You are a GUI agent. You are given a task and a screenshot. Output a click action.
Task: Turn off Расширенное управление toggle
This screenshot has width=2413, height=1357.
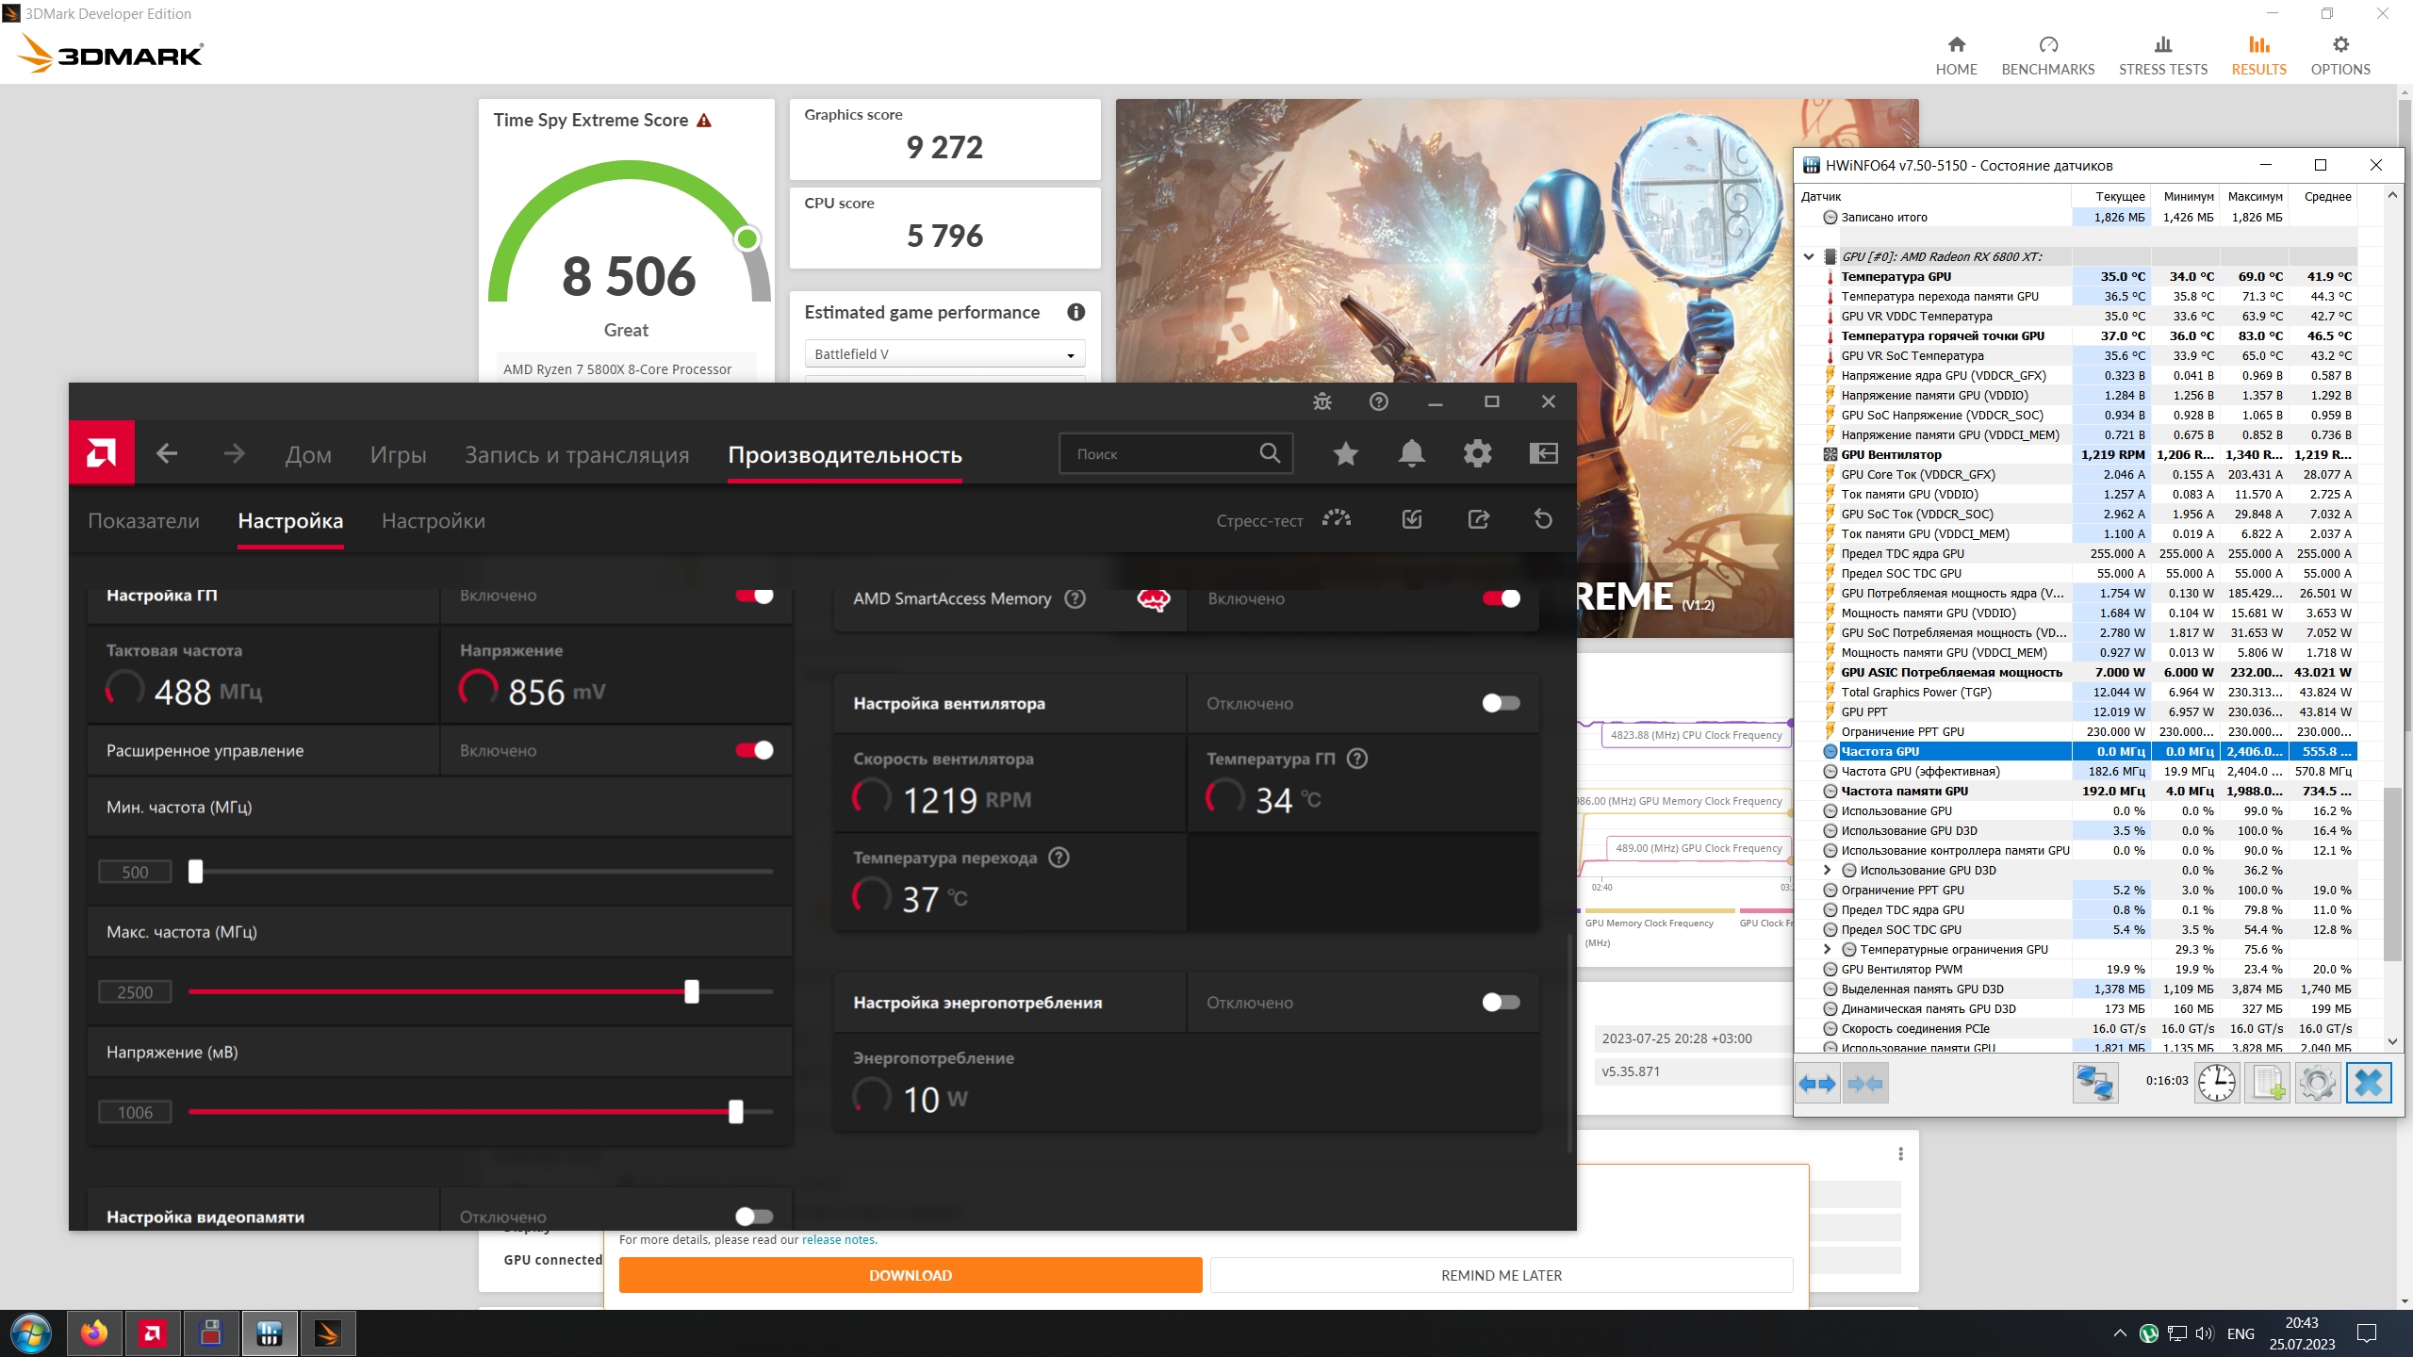click(x=754, y=750)
